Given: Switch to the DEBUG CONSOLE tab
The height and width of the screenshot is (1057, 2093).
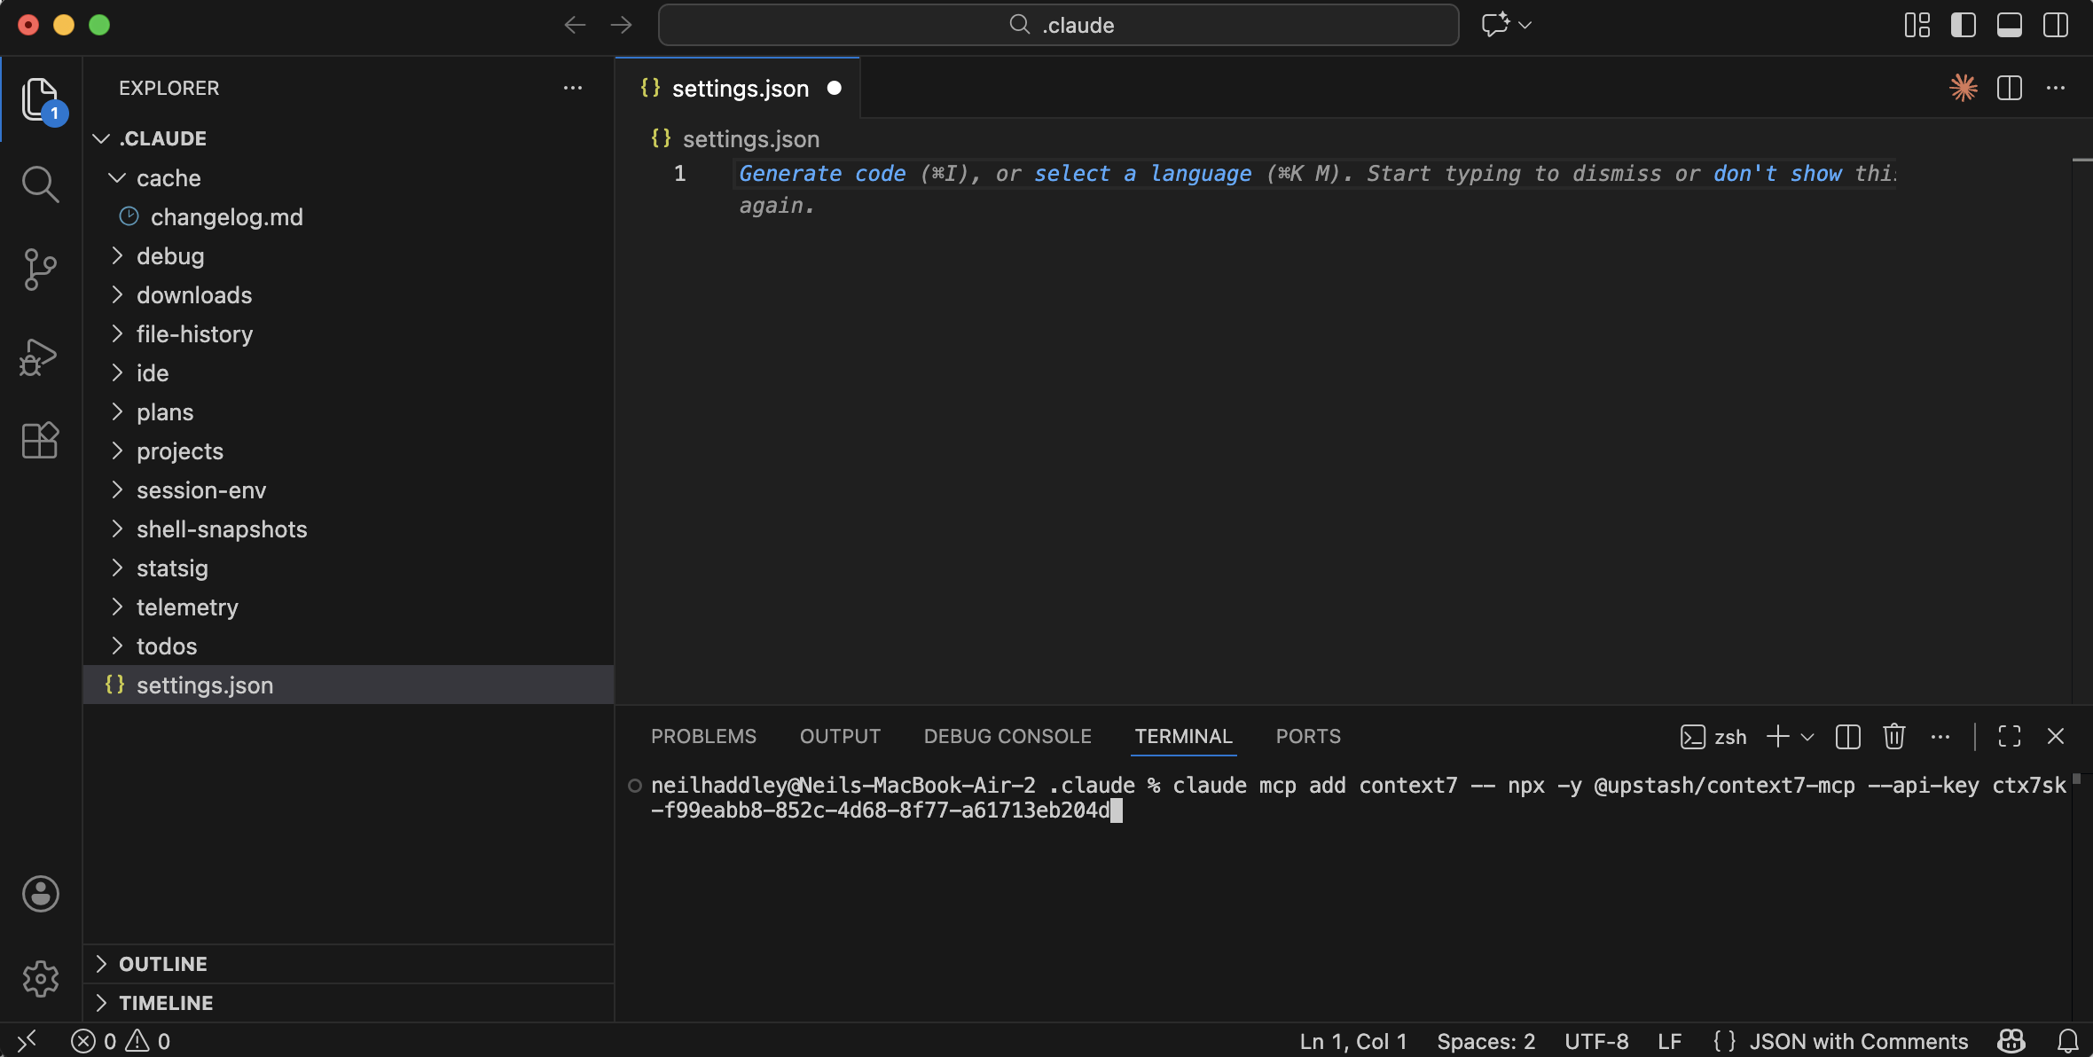Looking at the screenshot, I should pyautogui.click(x=1007, y=736).
